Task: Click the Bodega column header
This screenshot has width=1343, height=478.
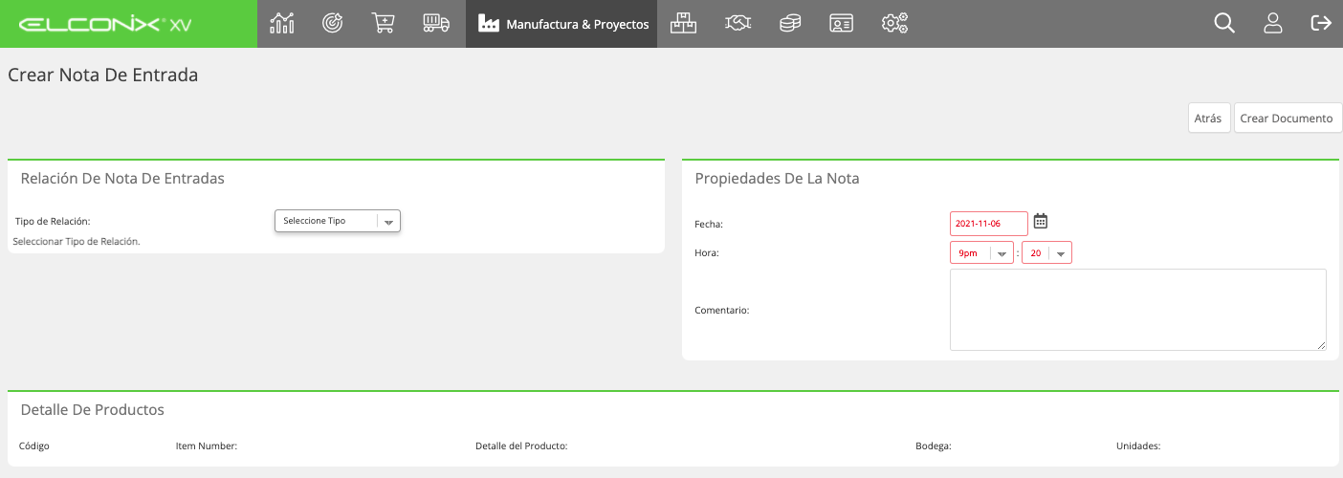Action: 934,446
